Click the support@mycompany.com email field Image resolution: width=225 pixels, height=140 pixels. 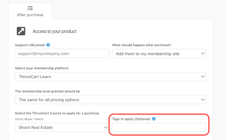pos(62,53)
